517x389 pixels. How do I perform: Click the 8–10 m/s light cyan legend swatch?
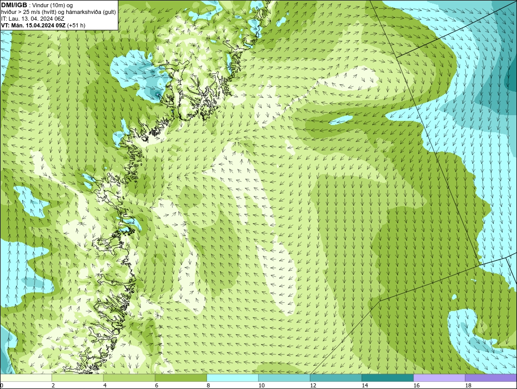point(233,378)
